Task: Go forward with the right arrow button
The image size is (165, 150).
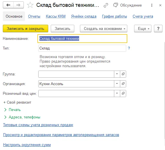Action: point(18,5)
